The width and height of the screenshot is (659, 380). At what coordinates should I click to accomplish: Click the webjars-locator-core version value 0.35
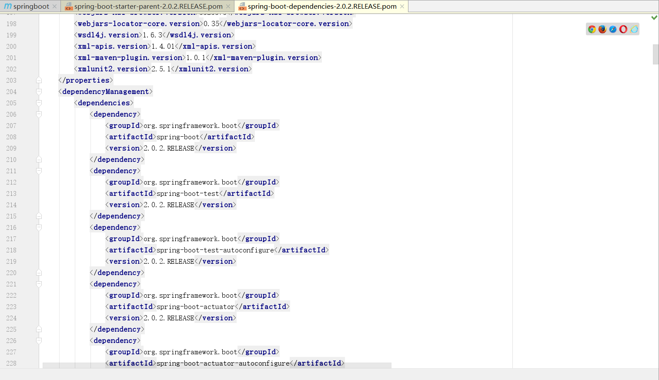(211, 24)
